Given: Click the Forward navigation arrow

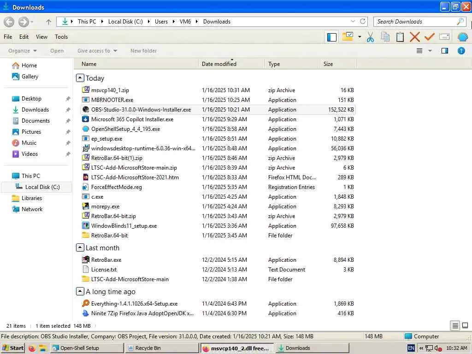Looking at the screenshot, I should pyautogui.click(x=24, y=22).
